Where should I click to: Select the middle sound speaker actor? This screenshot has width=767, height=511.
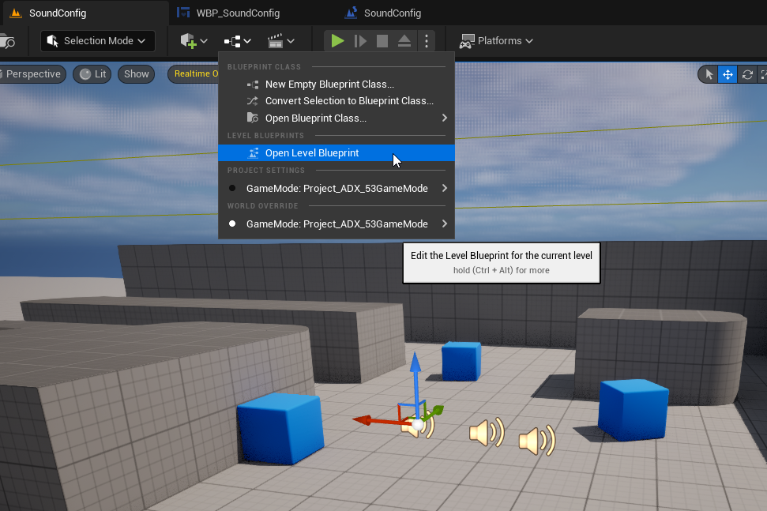tap(487, 432)
